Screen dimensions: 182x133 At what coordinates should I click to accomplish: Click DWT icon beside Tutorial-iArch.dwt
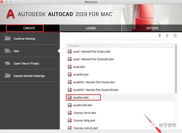click(70, 113)
